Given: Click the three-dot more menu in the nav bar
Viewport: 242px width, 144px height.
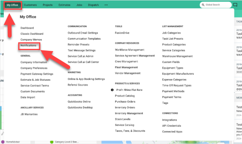Looking at the screenshot, I should point(106,5).
